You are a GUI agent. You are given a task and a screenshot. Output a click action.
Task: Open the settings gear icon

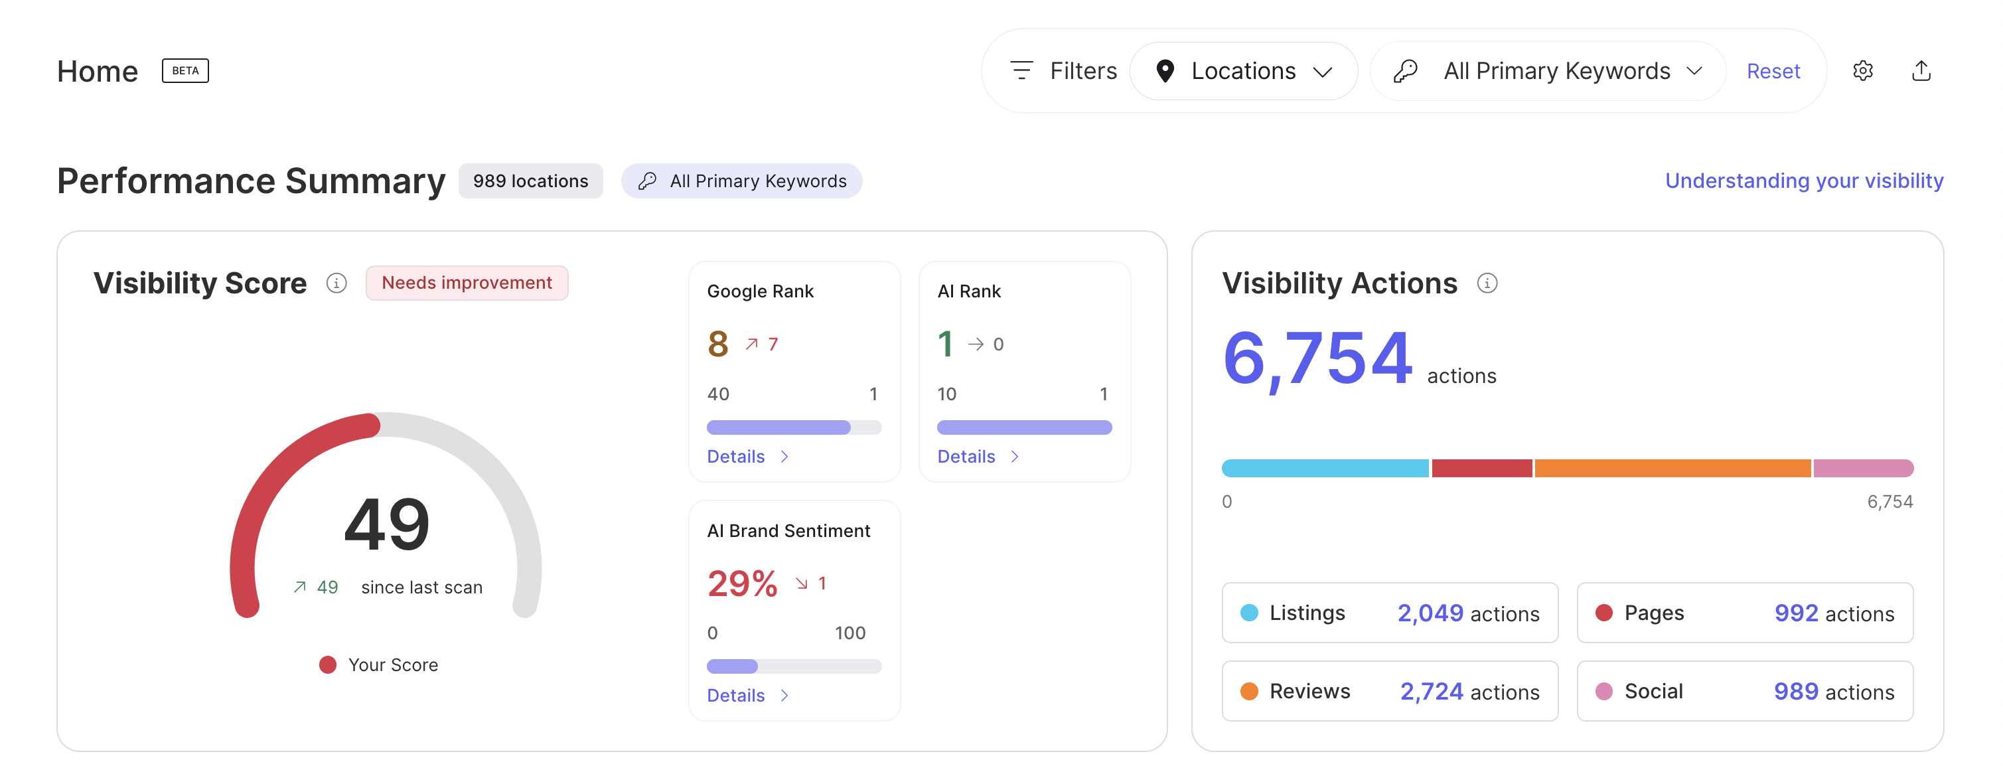click(x=1862, y=71)
